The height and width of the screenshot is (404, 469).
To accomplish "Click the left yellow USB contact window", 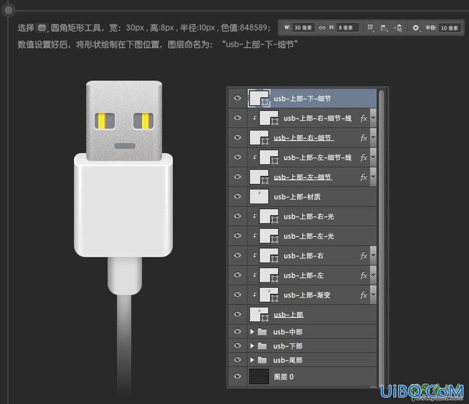I will click(x=105, y=121).
